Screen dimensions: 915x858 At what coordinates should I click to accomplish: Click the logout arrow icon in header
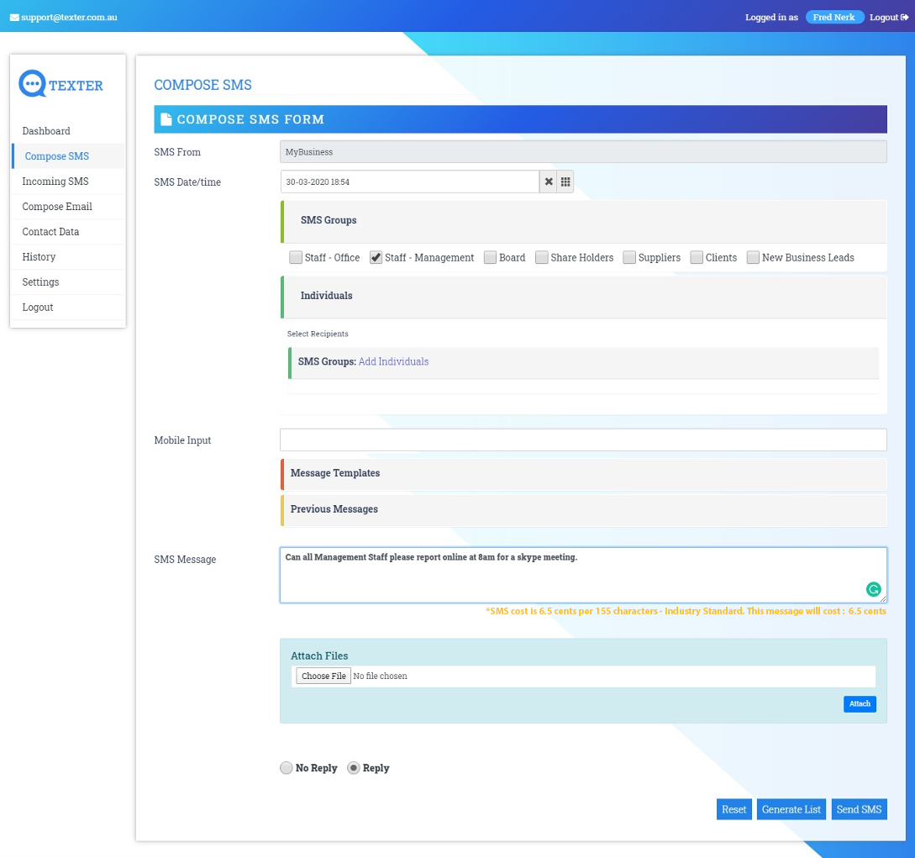click(x=904, y=17)
